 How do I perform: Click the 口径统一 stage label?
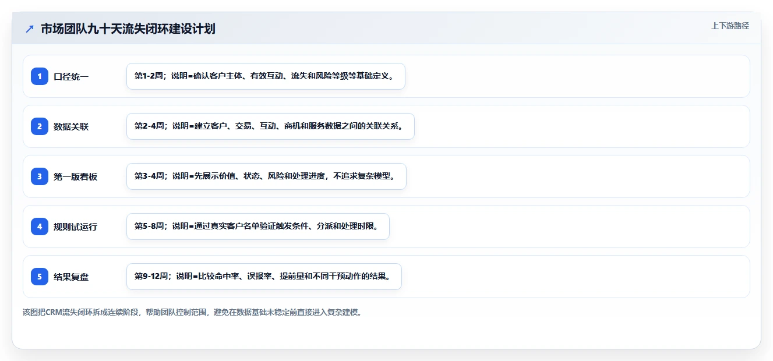[71, 76]
